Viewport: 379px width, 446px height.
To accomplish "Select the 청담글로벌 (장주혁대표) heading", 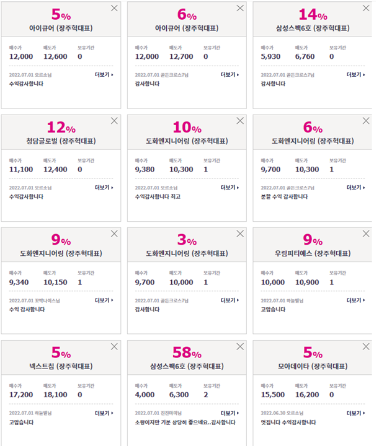I will pos(61,141).
